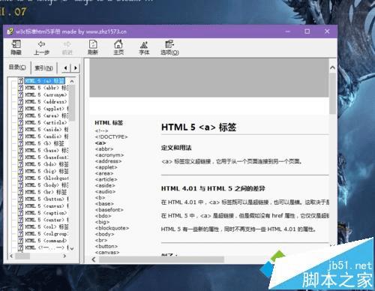Image resolution: width=375 pixels, height=291 pixels.
Task: Select tree item HTML 5 <b> 标签
Action: (x=44, y=143)
